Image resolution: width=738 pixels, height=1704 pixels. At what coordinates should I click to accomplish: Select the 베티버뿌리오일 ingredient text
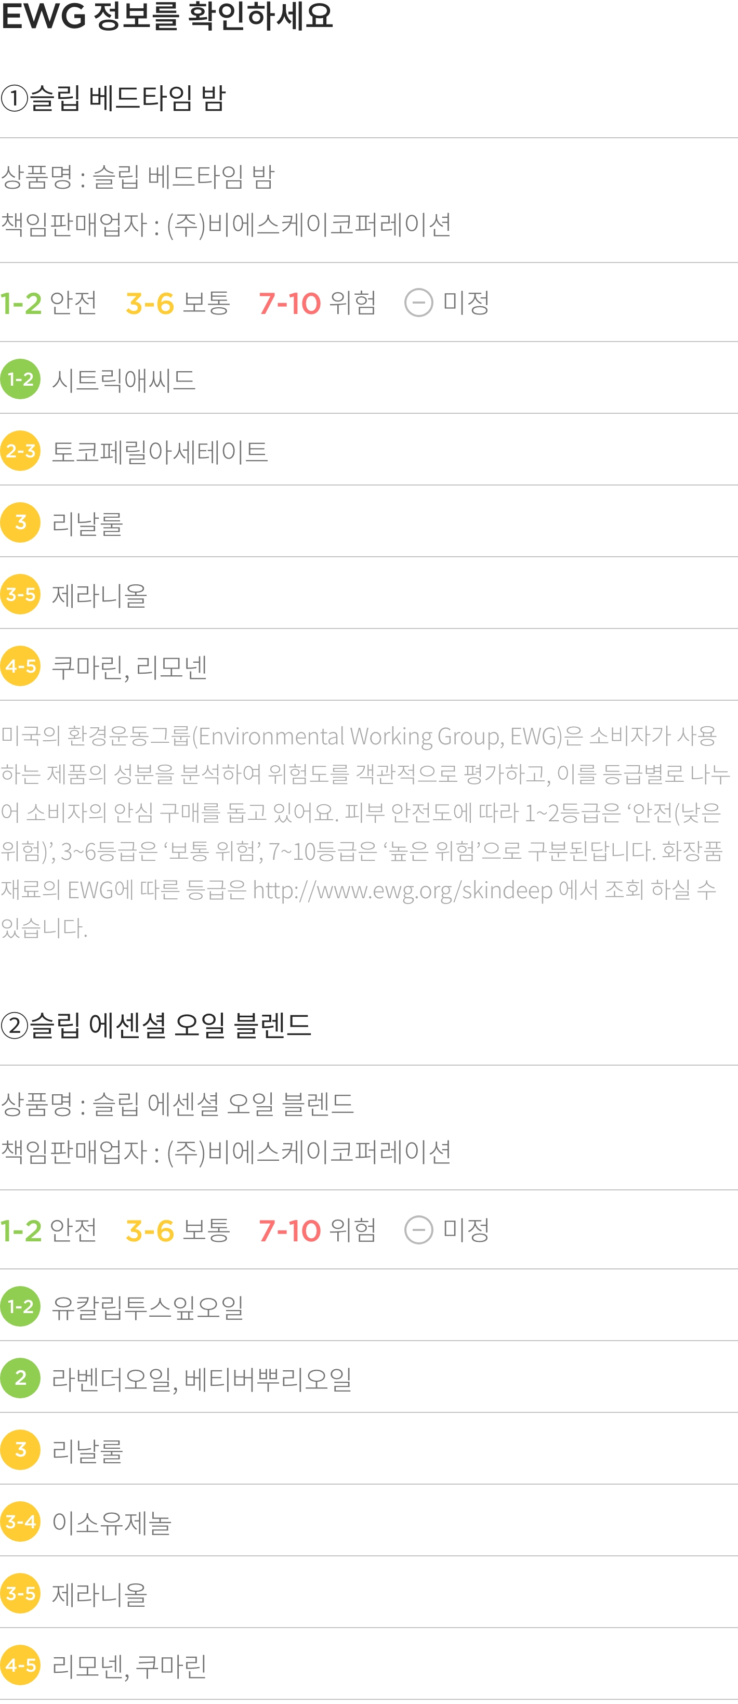pyautogui.click(x=268, y=1379)
